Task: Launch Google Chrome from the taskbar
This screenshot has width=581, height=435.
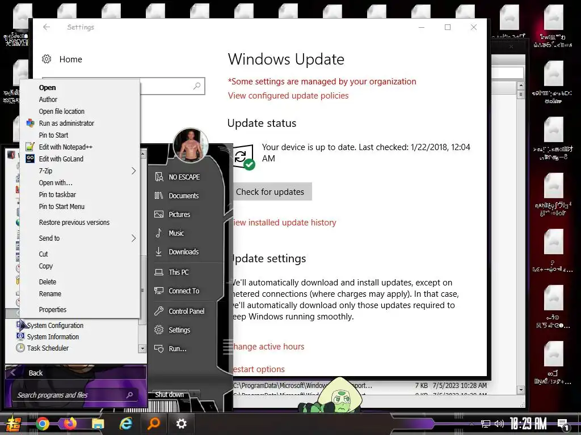Action: 42,424
